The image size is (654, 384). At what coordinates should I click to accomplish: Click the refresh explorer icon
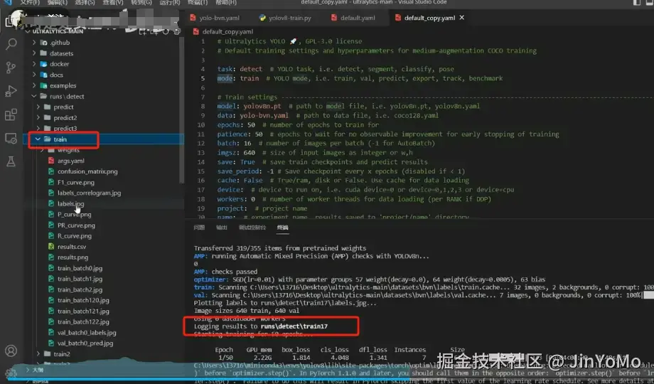166,31
